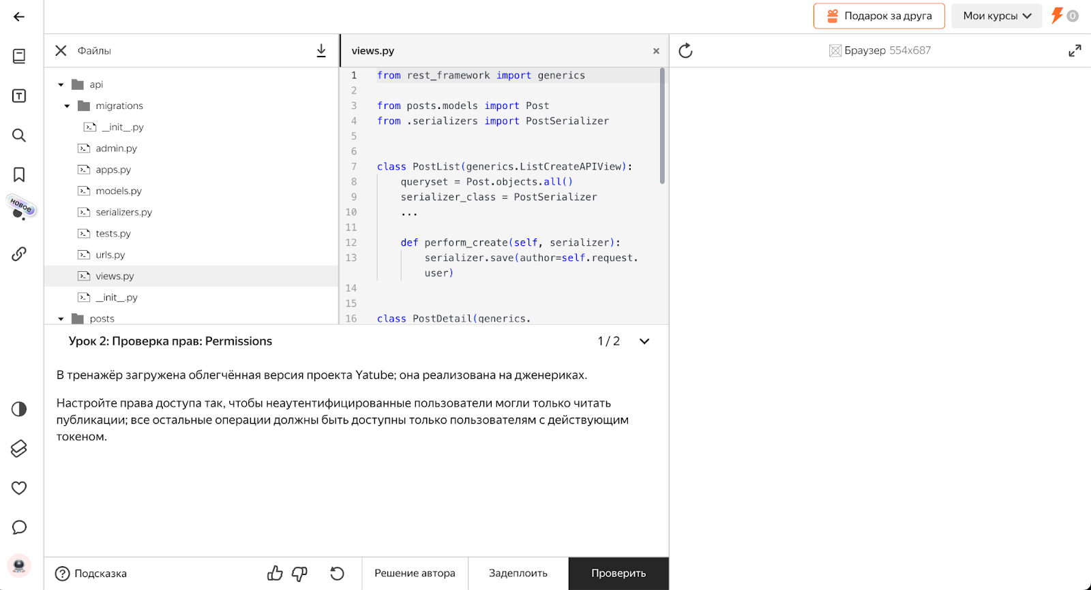
Task: Close the views.py editor tab
Action: tap(656, 51)
